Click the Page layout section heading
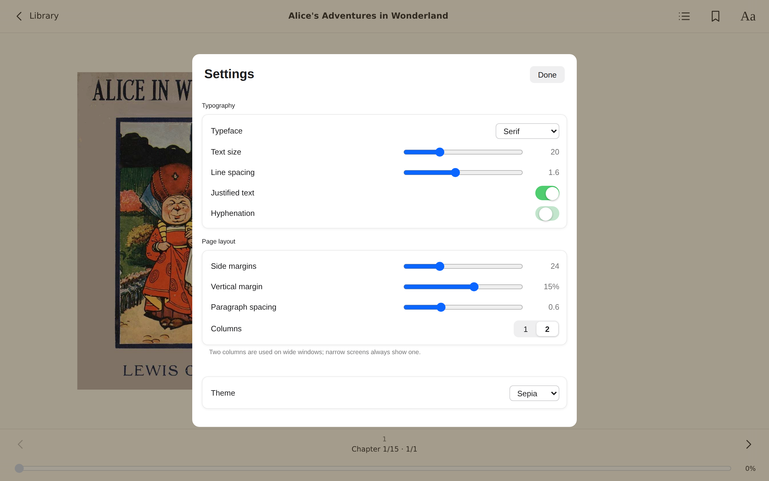 [218, 241]
